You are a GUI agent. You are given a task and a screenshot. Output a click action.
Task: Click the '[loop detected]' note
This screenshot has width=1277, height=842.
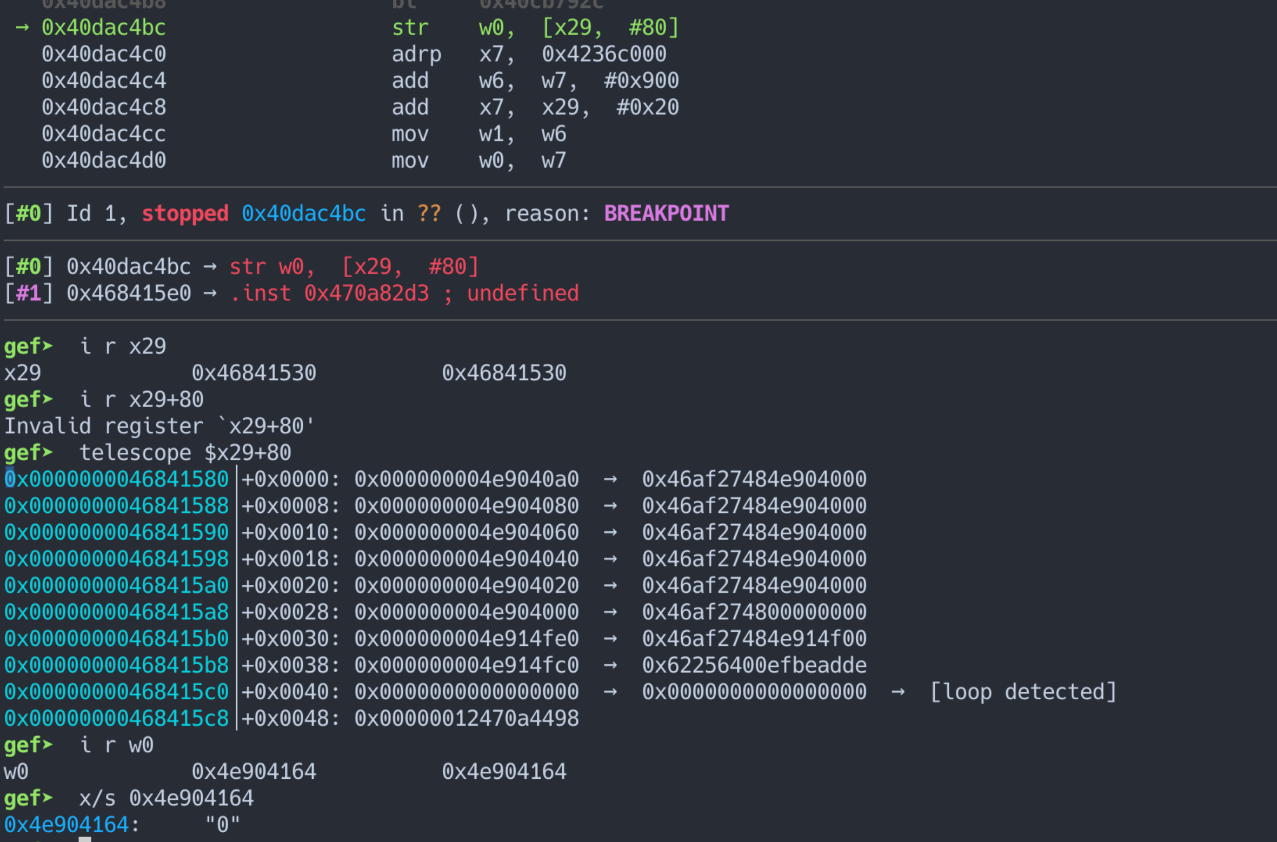pos(1023,692)
